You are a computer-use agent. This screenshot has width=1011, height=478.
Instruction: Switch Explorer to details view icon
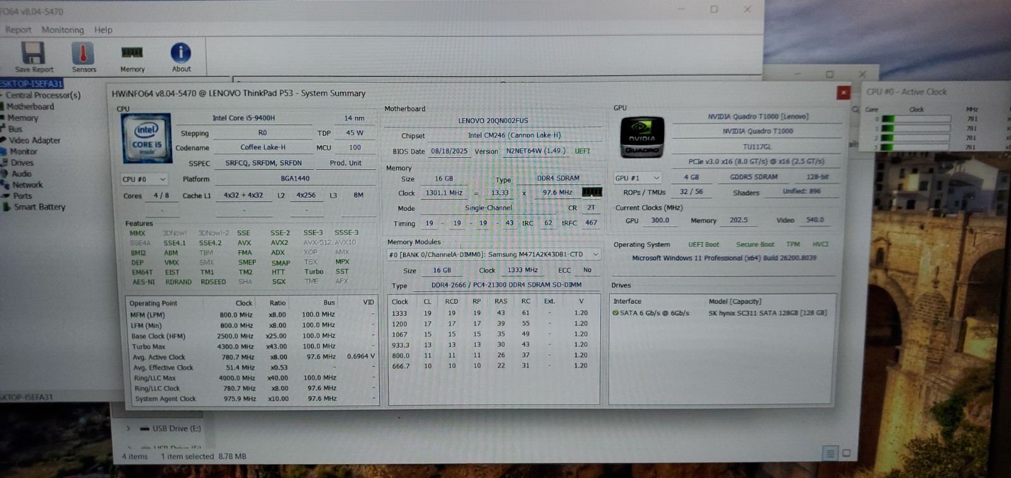click(x=830, y=453)
